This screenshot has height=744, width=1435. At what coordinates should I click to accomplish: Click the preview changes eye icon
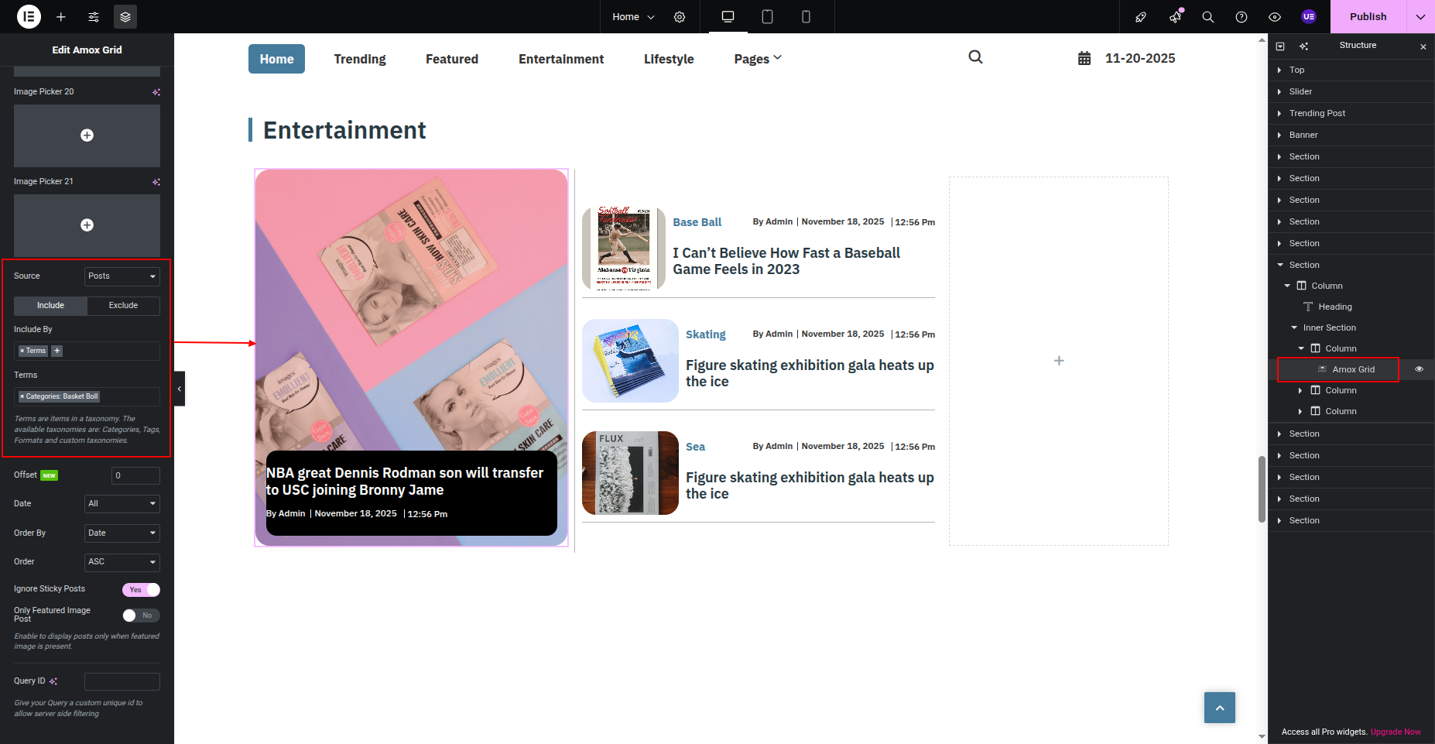coord(1275,16)
